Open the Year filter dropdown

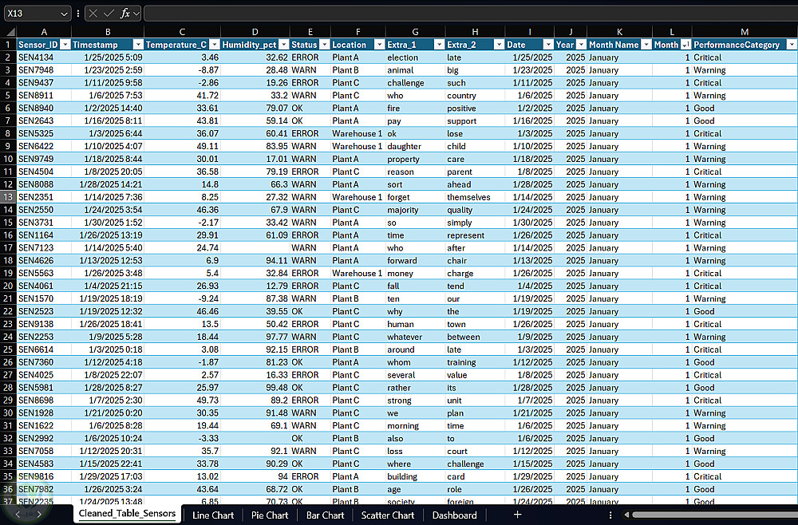pyautogui.click(x=581, y=45)
